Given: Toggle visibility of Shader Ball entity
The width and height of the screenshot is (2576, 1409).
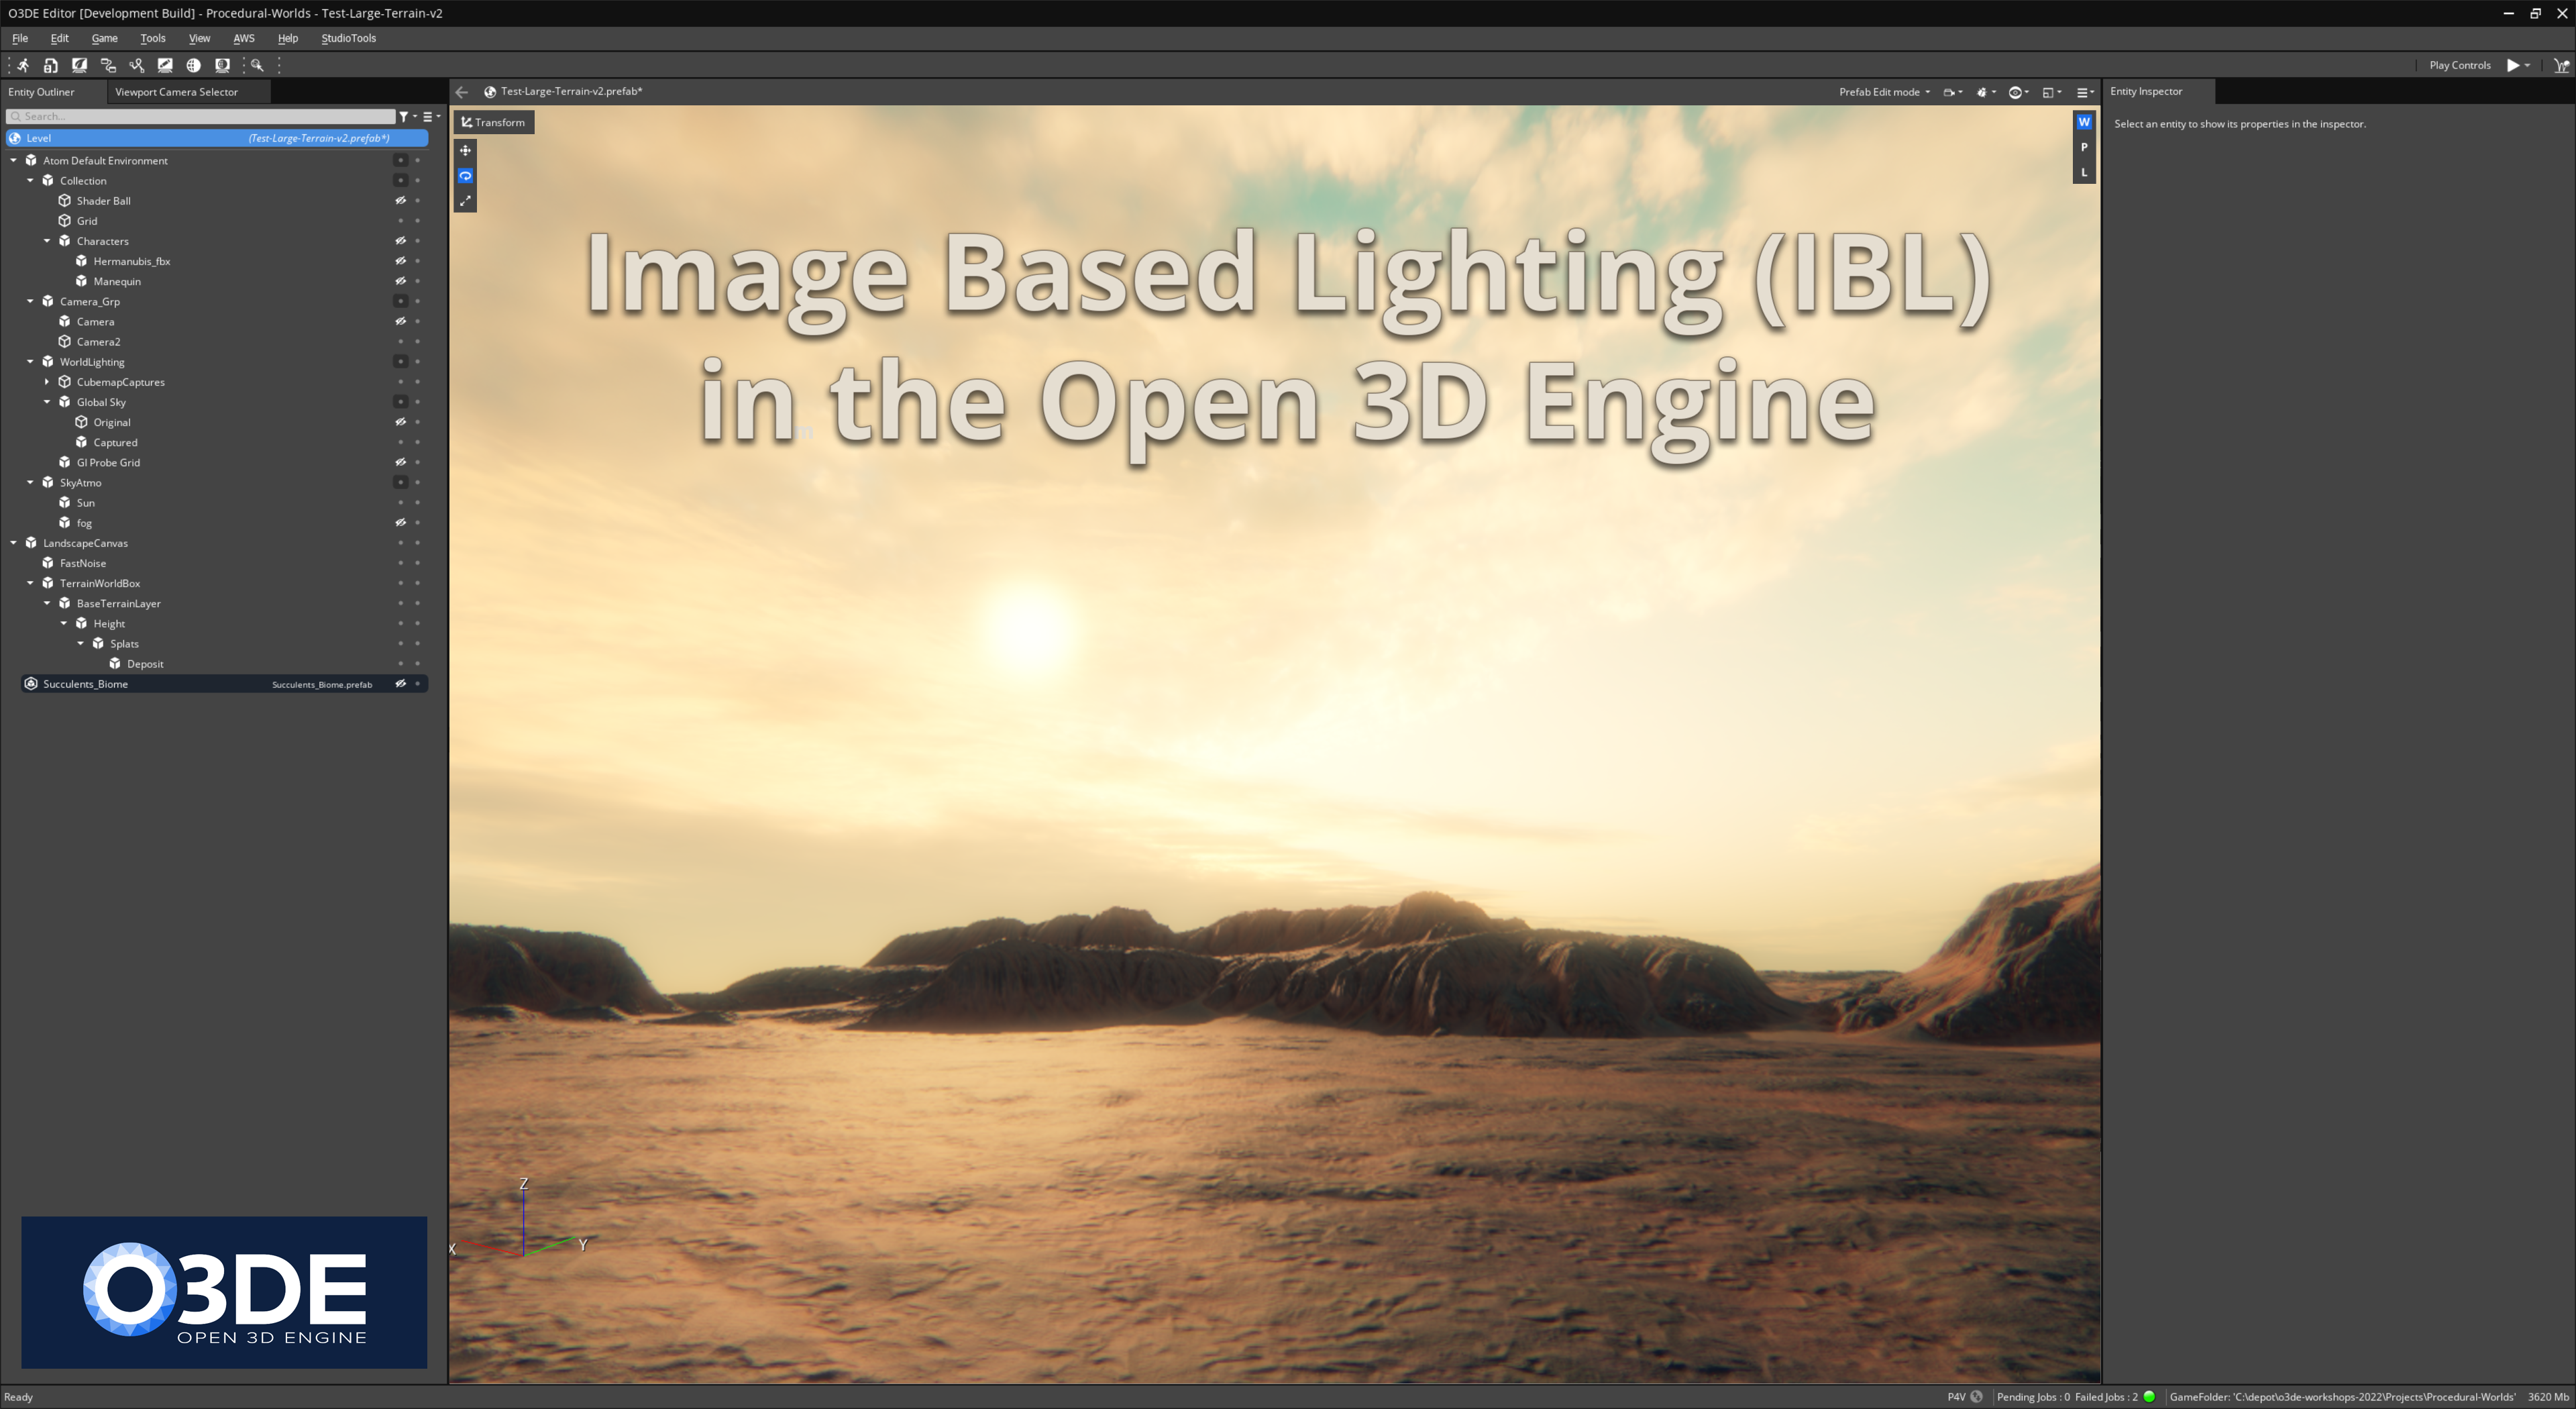Looking at the screenshot, I should [397, 199].
